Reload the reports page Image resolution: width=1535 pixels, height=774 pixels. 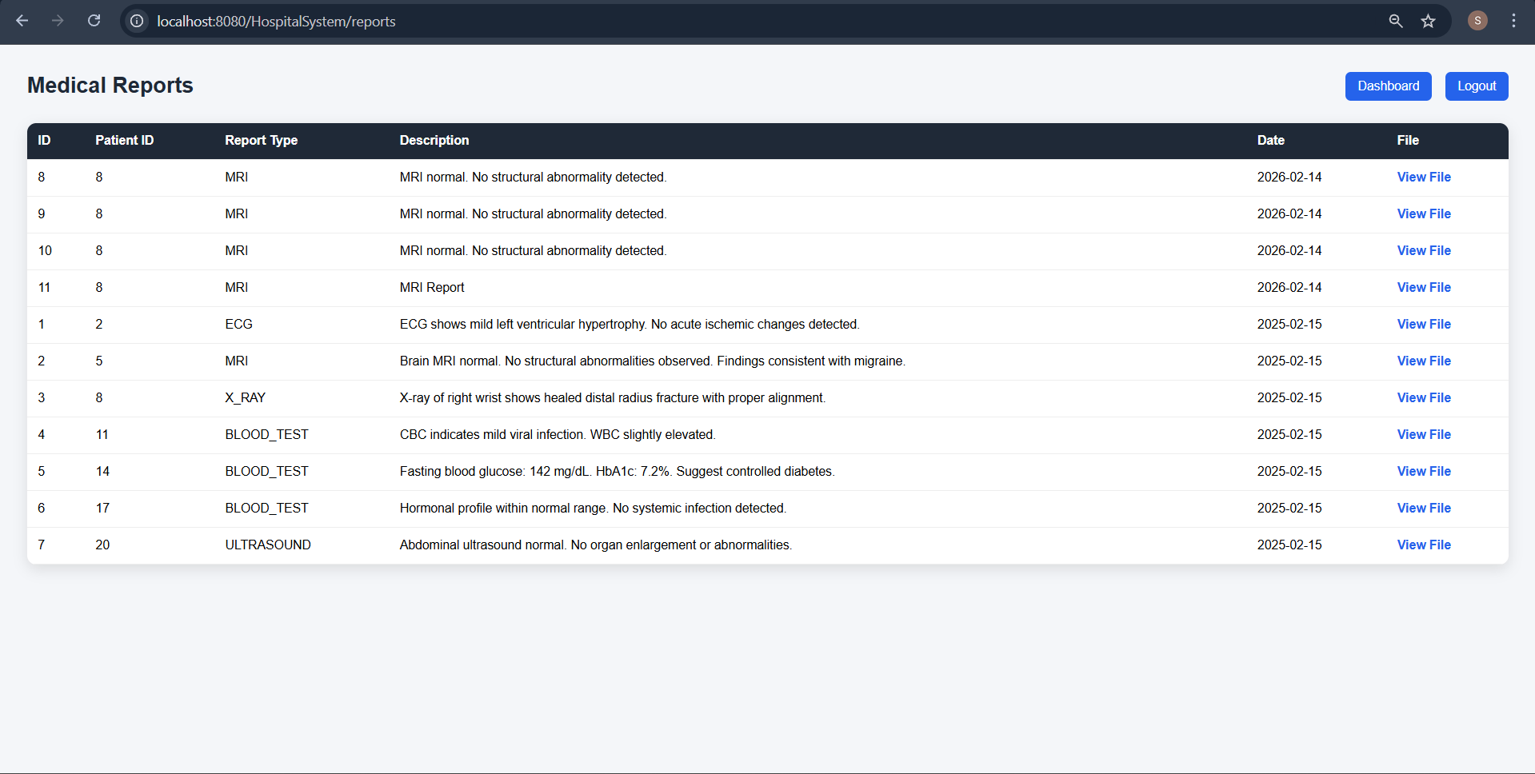94,21
